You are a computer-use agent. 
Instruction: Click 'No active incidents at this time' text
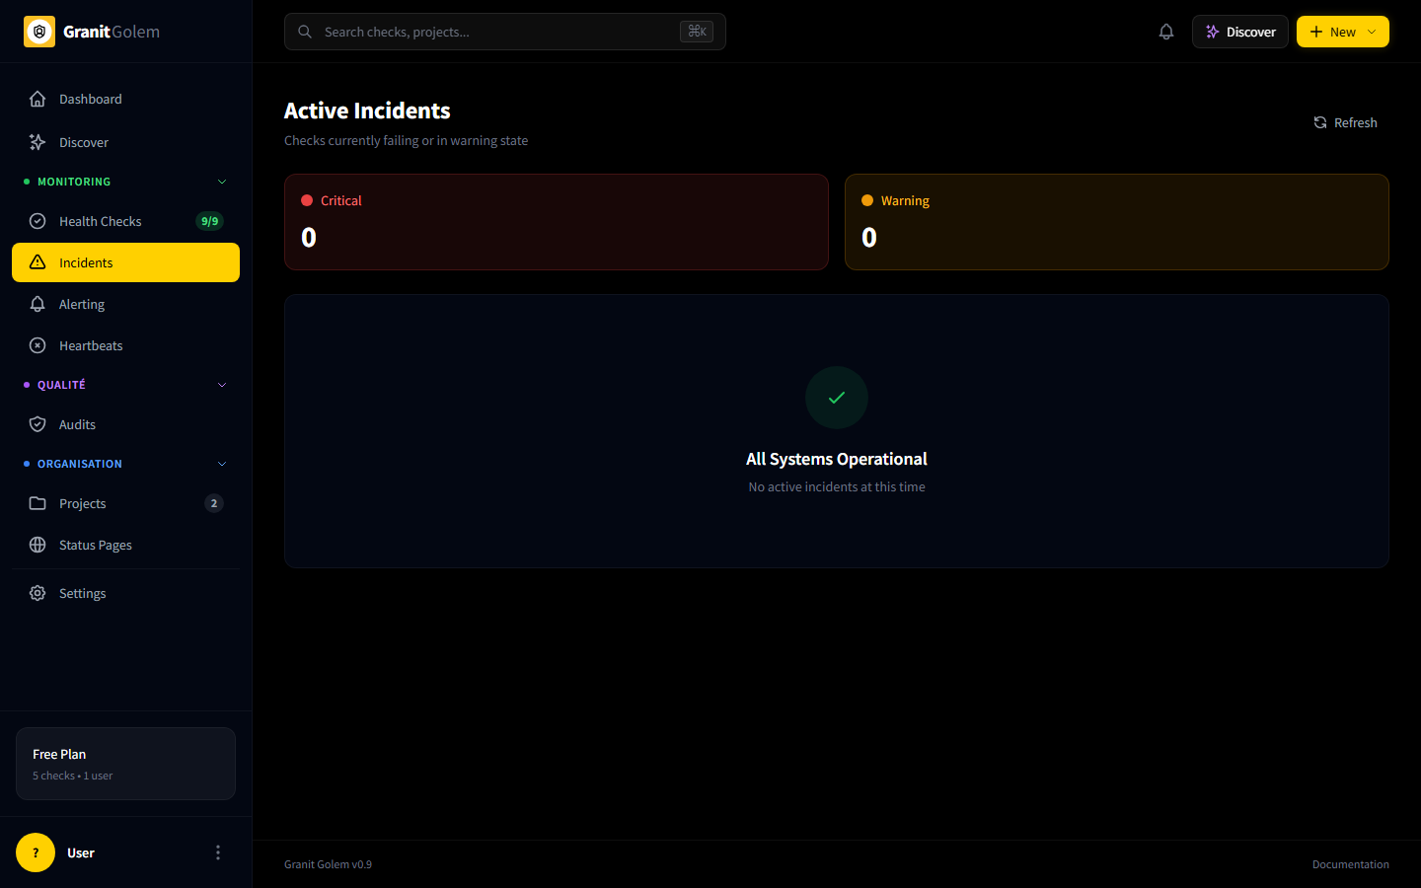point(837,486)
